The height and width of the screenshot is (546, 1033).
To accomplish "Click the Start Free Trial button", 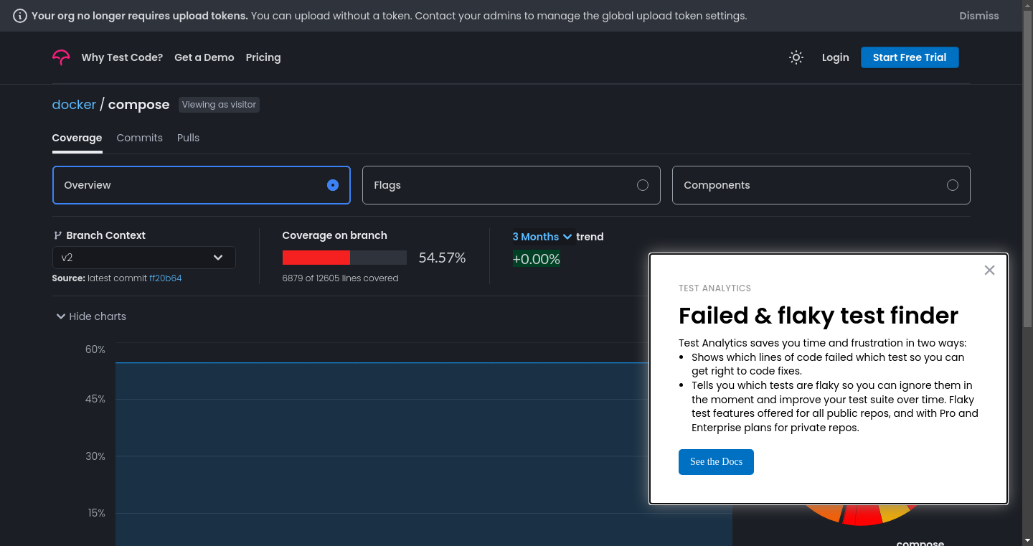I will 910,57.
